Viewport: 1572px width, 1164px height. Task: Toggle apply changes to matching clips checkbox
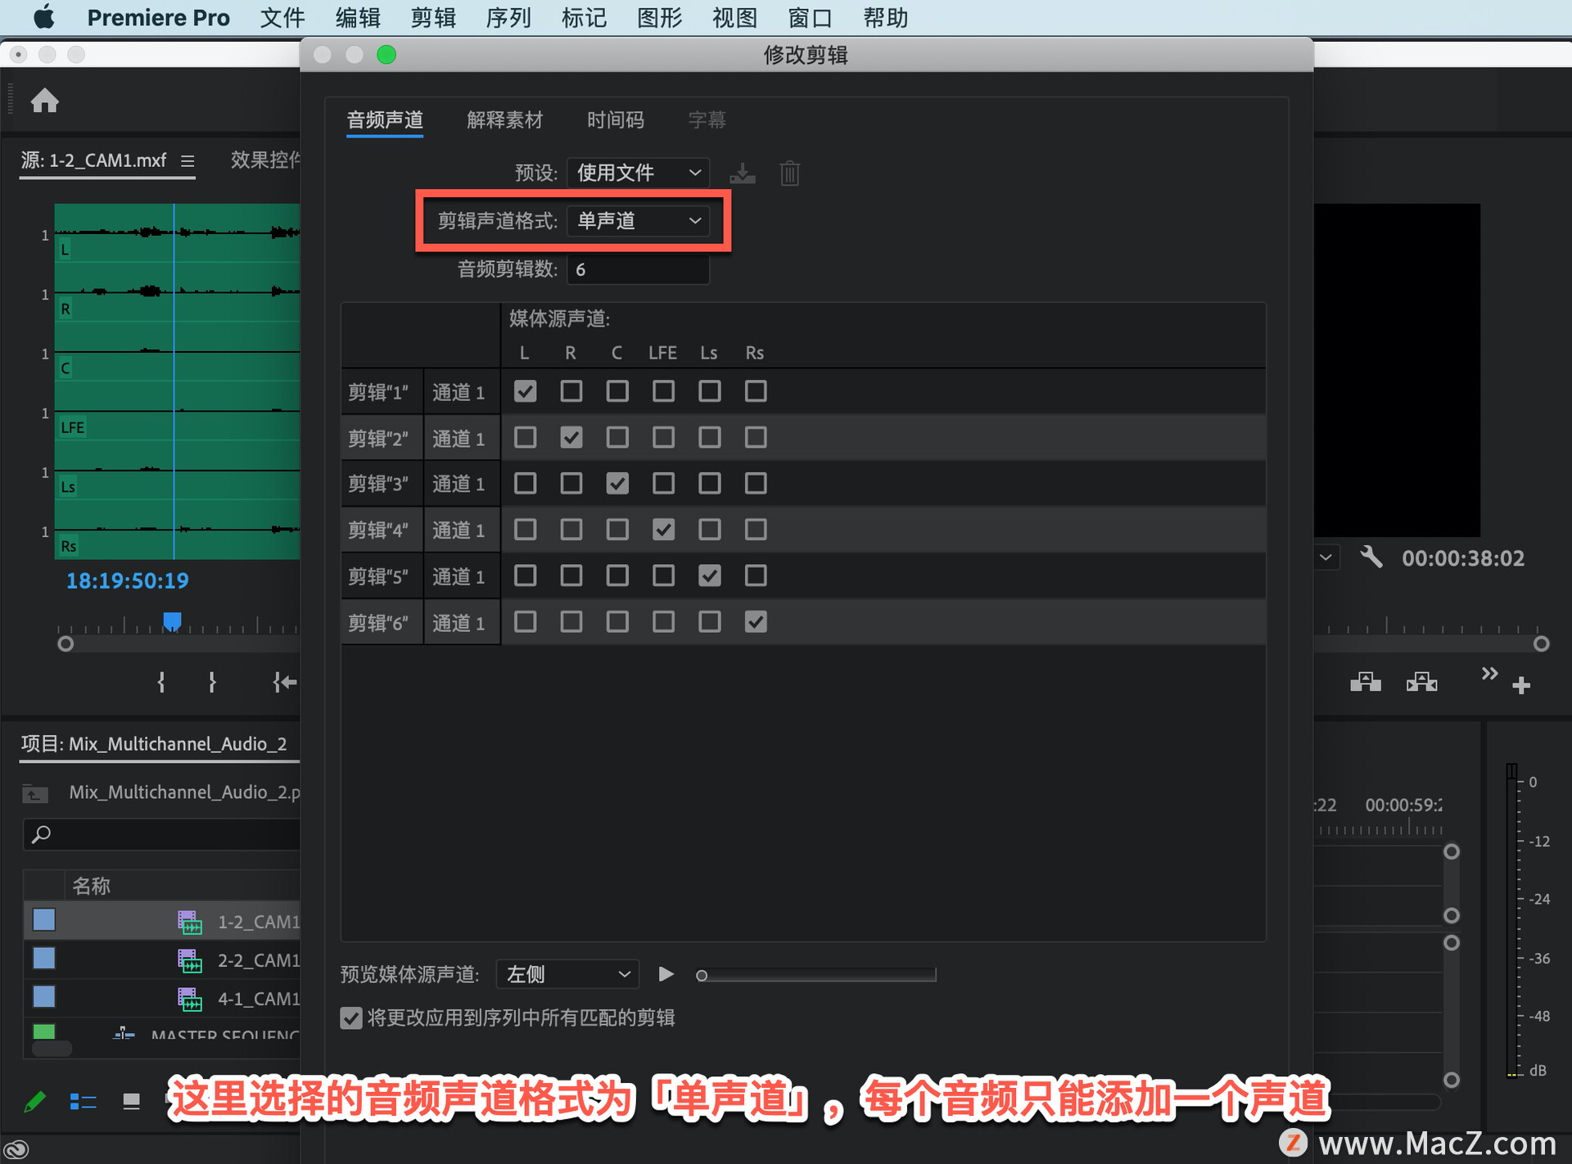351,1018
